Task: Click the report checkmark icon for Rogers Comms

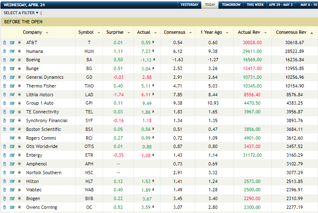Action: 12,138
